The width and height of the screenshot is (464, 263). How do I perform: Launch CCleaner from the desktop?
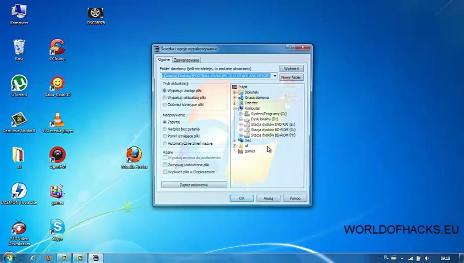57,50
